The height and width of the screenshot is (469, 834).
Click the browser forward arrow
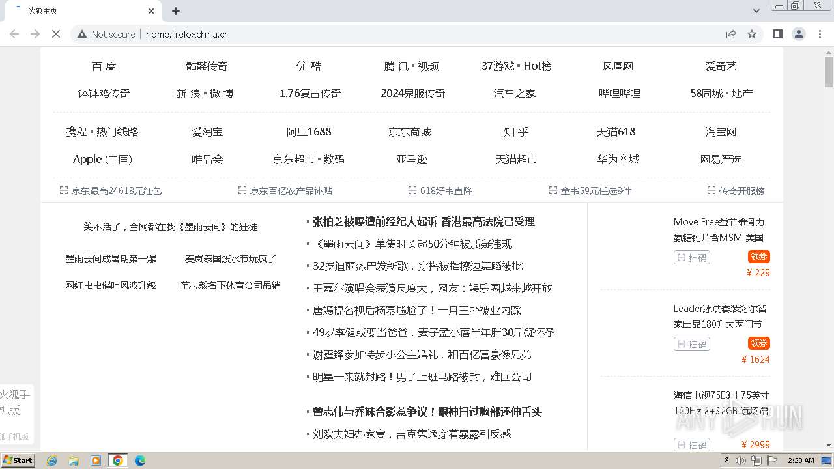coord(35,34)
